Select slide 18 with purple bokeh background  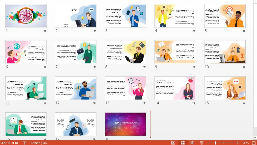coord(125,124)
